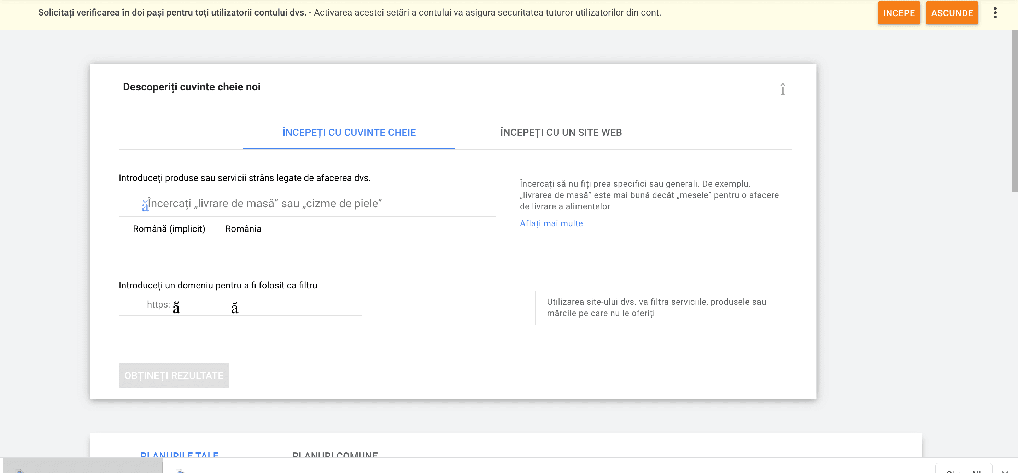Open the three-dot overflow menu
Image resolution: width=1018 pixels, height=473 pixels.
pos(995,13)
